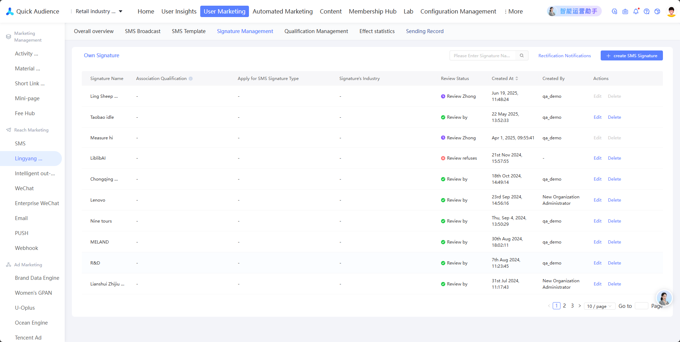Open the floating assistant avatar at bottom right
The image size is (680, 342).
click(x=664, y=298)
